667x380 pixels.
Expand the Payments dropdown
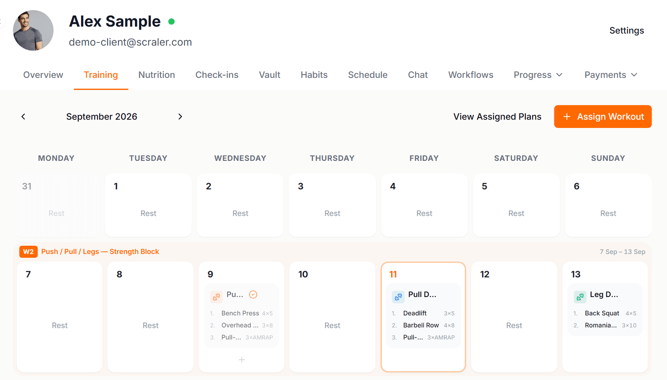[611, 75]
